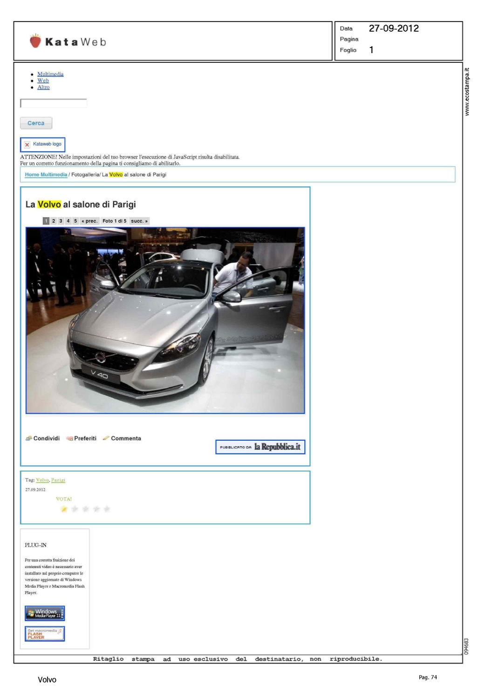
Task: Open the Windows Media Player 11 badge
Action: pos(45,613)
